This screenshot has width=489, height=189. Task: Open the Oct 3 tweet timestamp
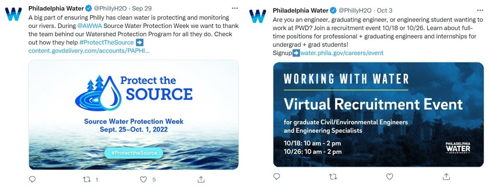tap(384, 10)
